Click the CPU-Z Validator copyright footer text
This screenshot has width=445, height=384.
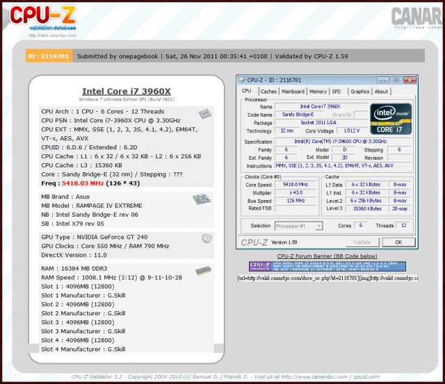click(x=225, y=377)
